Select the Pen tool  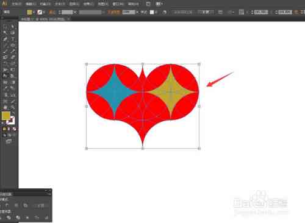(x=5, y=39)
